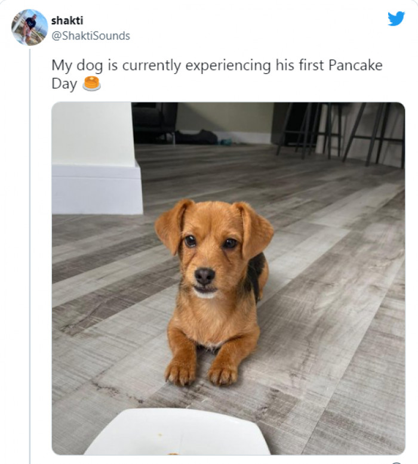Click the puppy's left floppy ear

[x=171, y=225]
